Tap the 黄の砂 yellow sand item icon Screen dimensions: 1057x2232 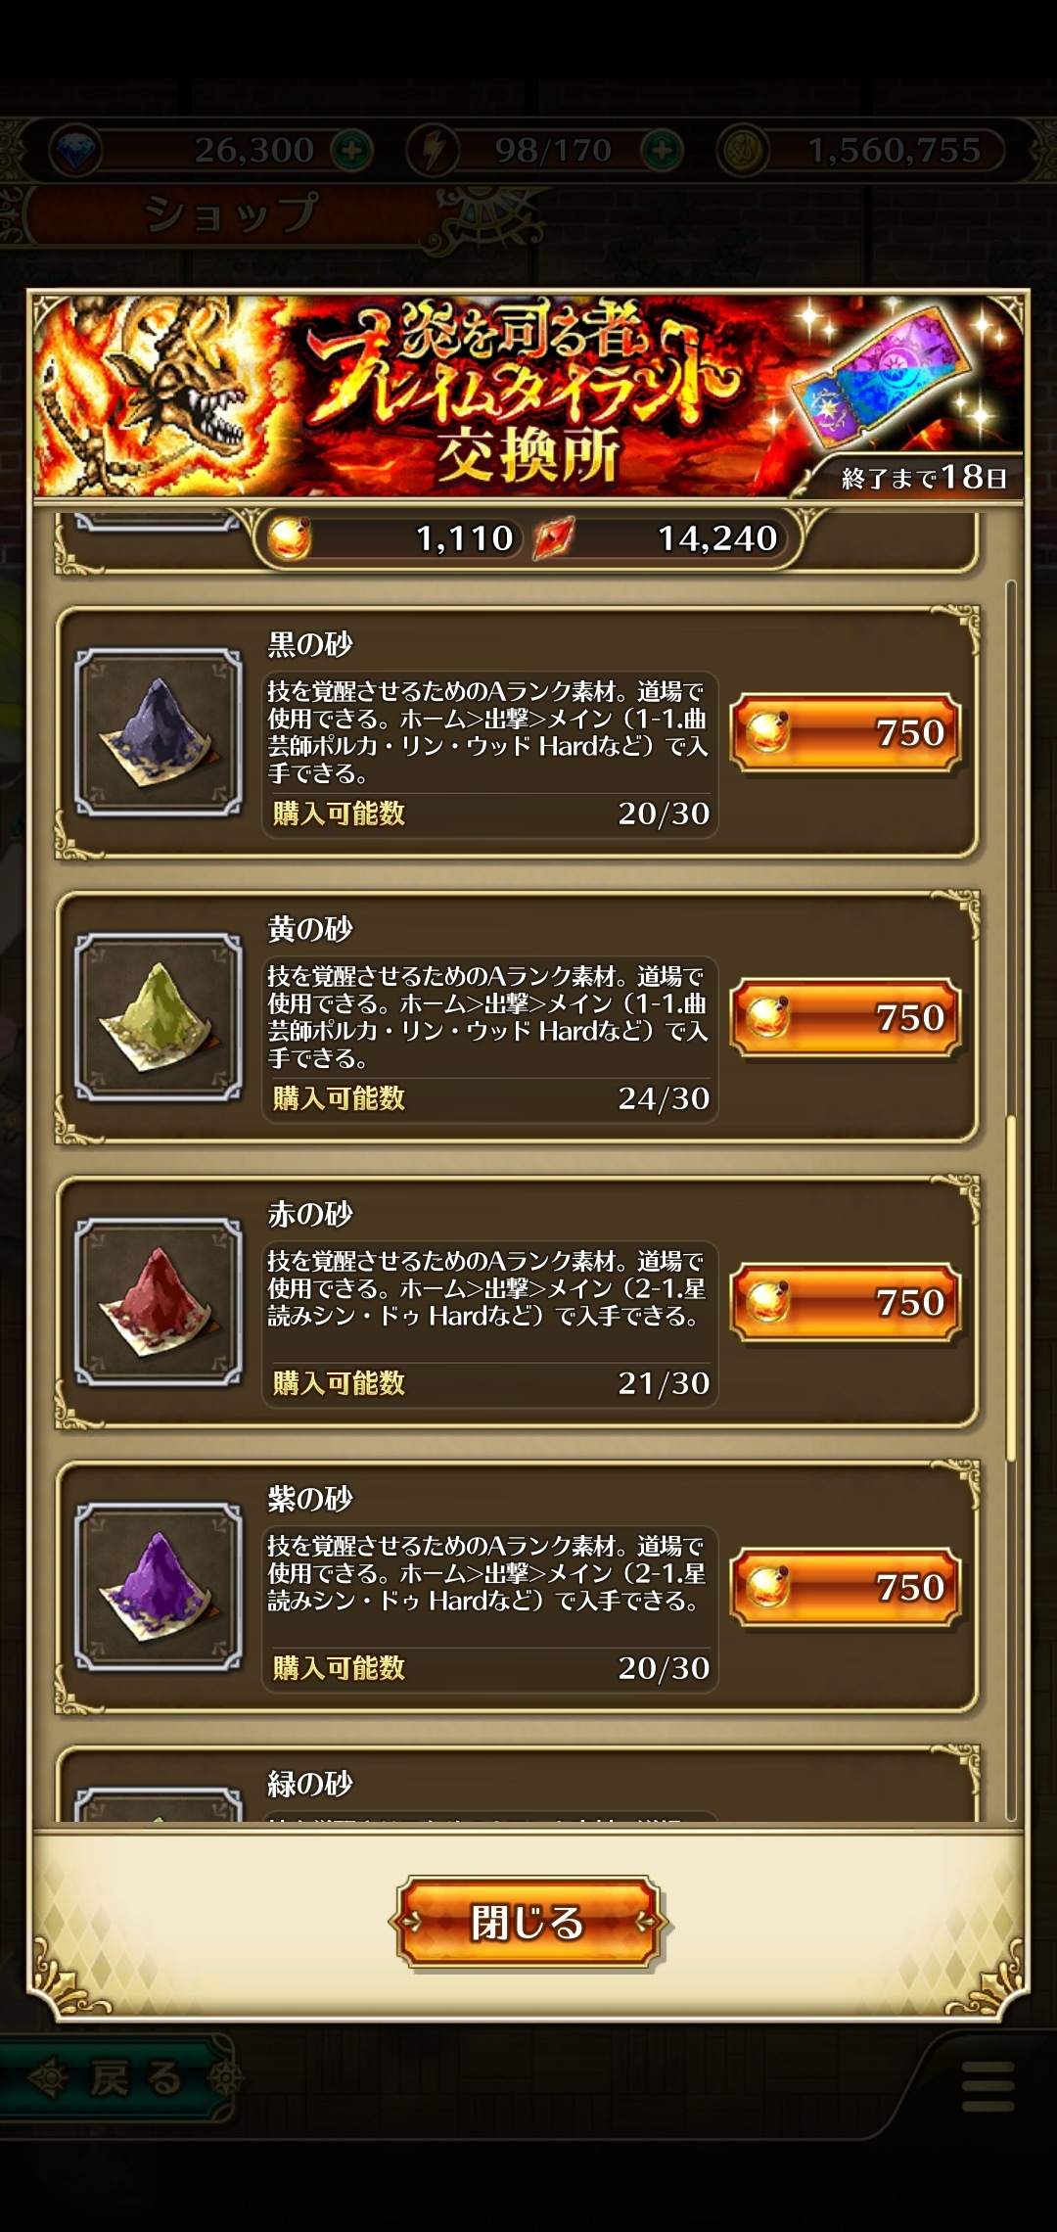[159, 1016]
